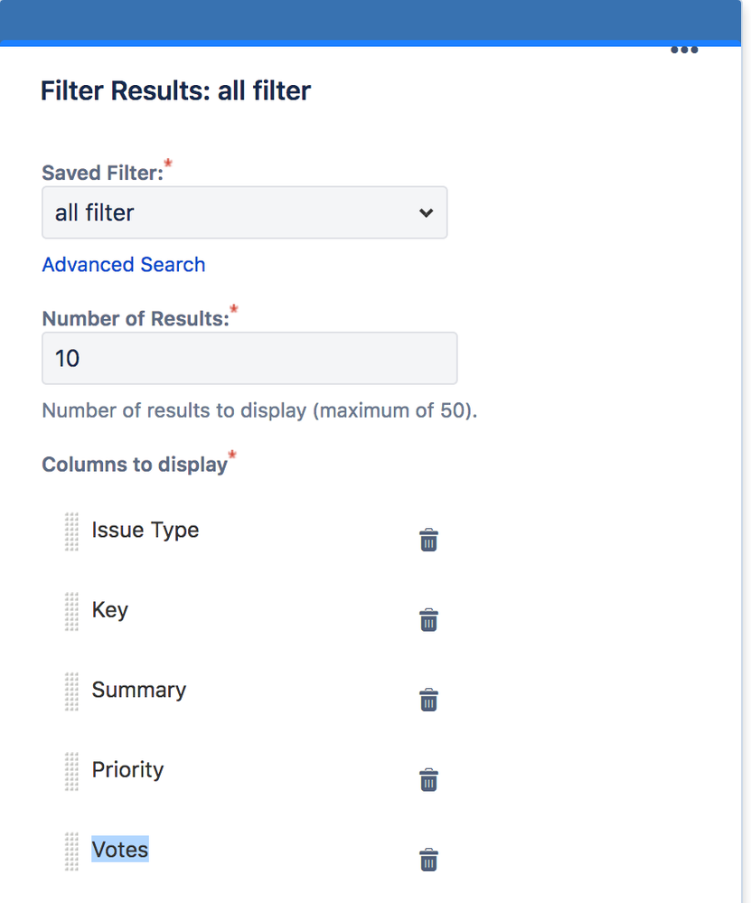Remove the Votes column

428,860
